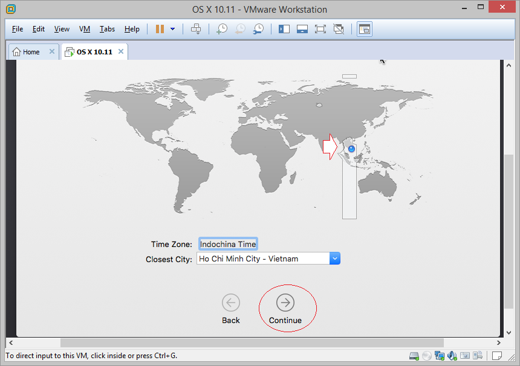Click the camera device status icon

465,356
